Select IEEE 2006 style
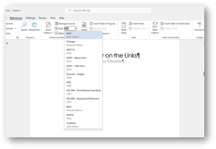Screen dimensions: 216x149 pos(83,84)
